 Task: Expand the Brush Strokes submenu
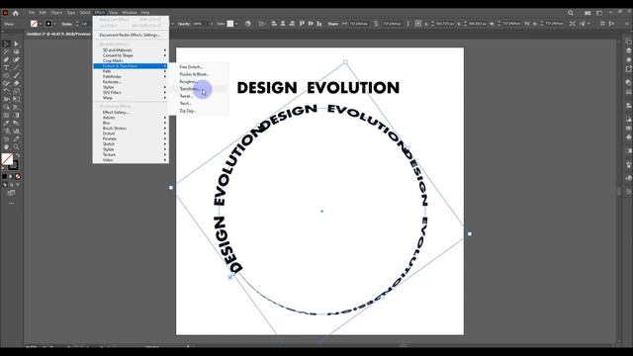coord(131,128)
